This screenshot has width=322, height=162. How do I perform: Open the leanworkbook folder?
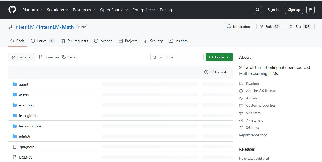point(30,126)
